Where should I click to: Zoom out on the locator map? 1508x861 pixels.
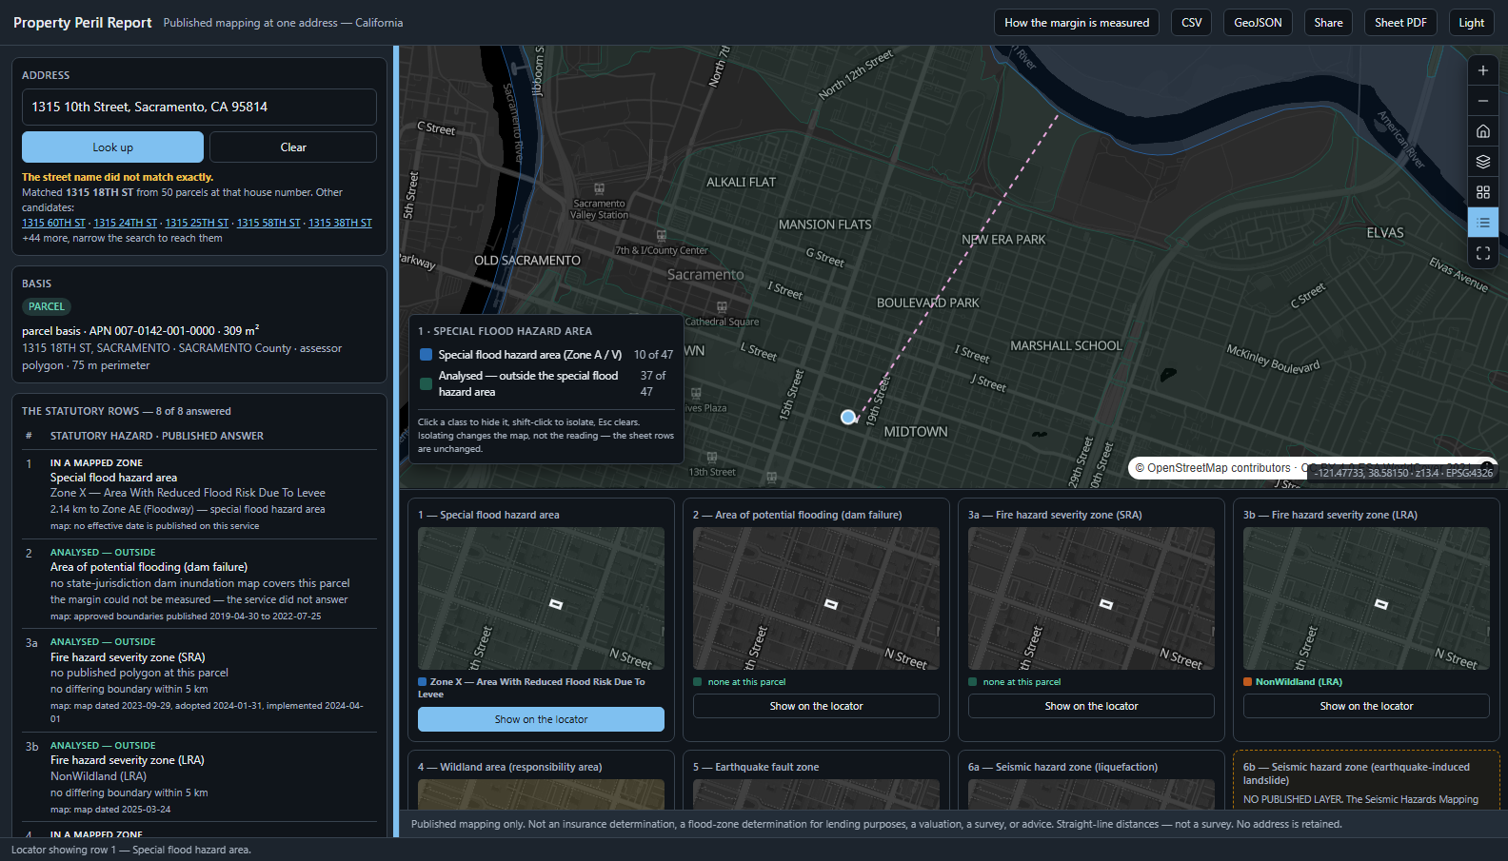pyautogui.click(x=1482, y=101)
